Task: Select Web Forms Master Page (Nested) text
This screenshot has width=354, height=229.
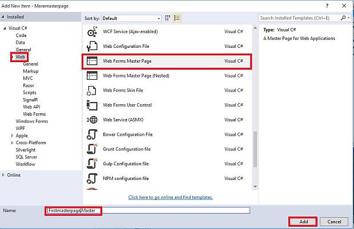Action: [x=136, y=76]
